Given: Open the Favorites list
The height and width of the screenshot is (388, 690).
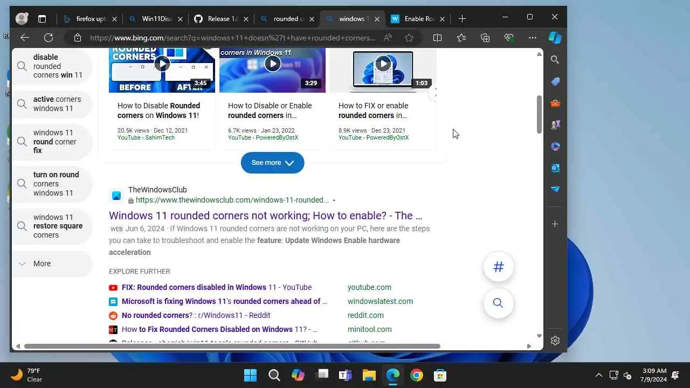Looking at the screenshot, I should pyautogui.click(x=461, y=38).
